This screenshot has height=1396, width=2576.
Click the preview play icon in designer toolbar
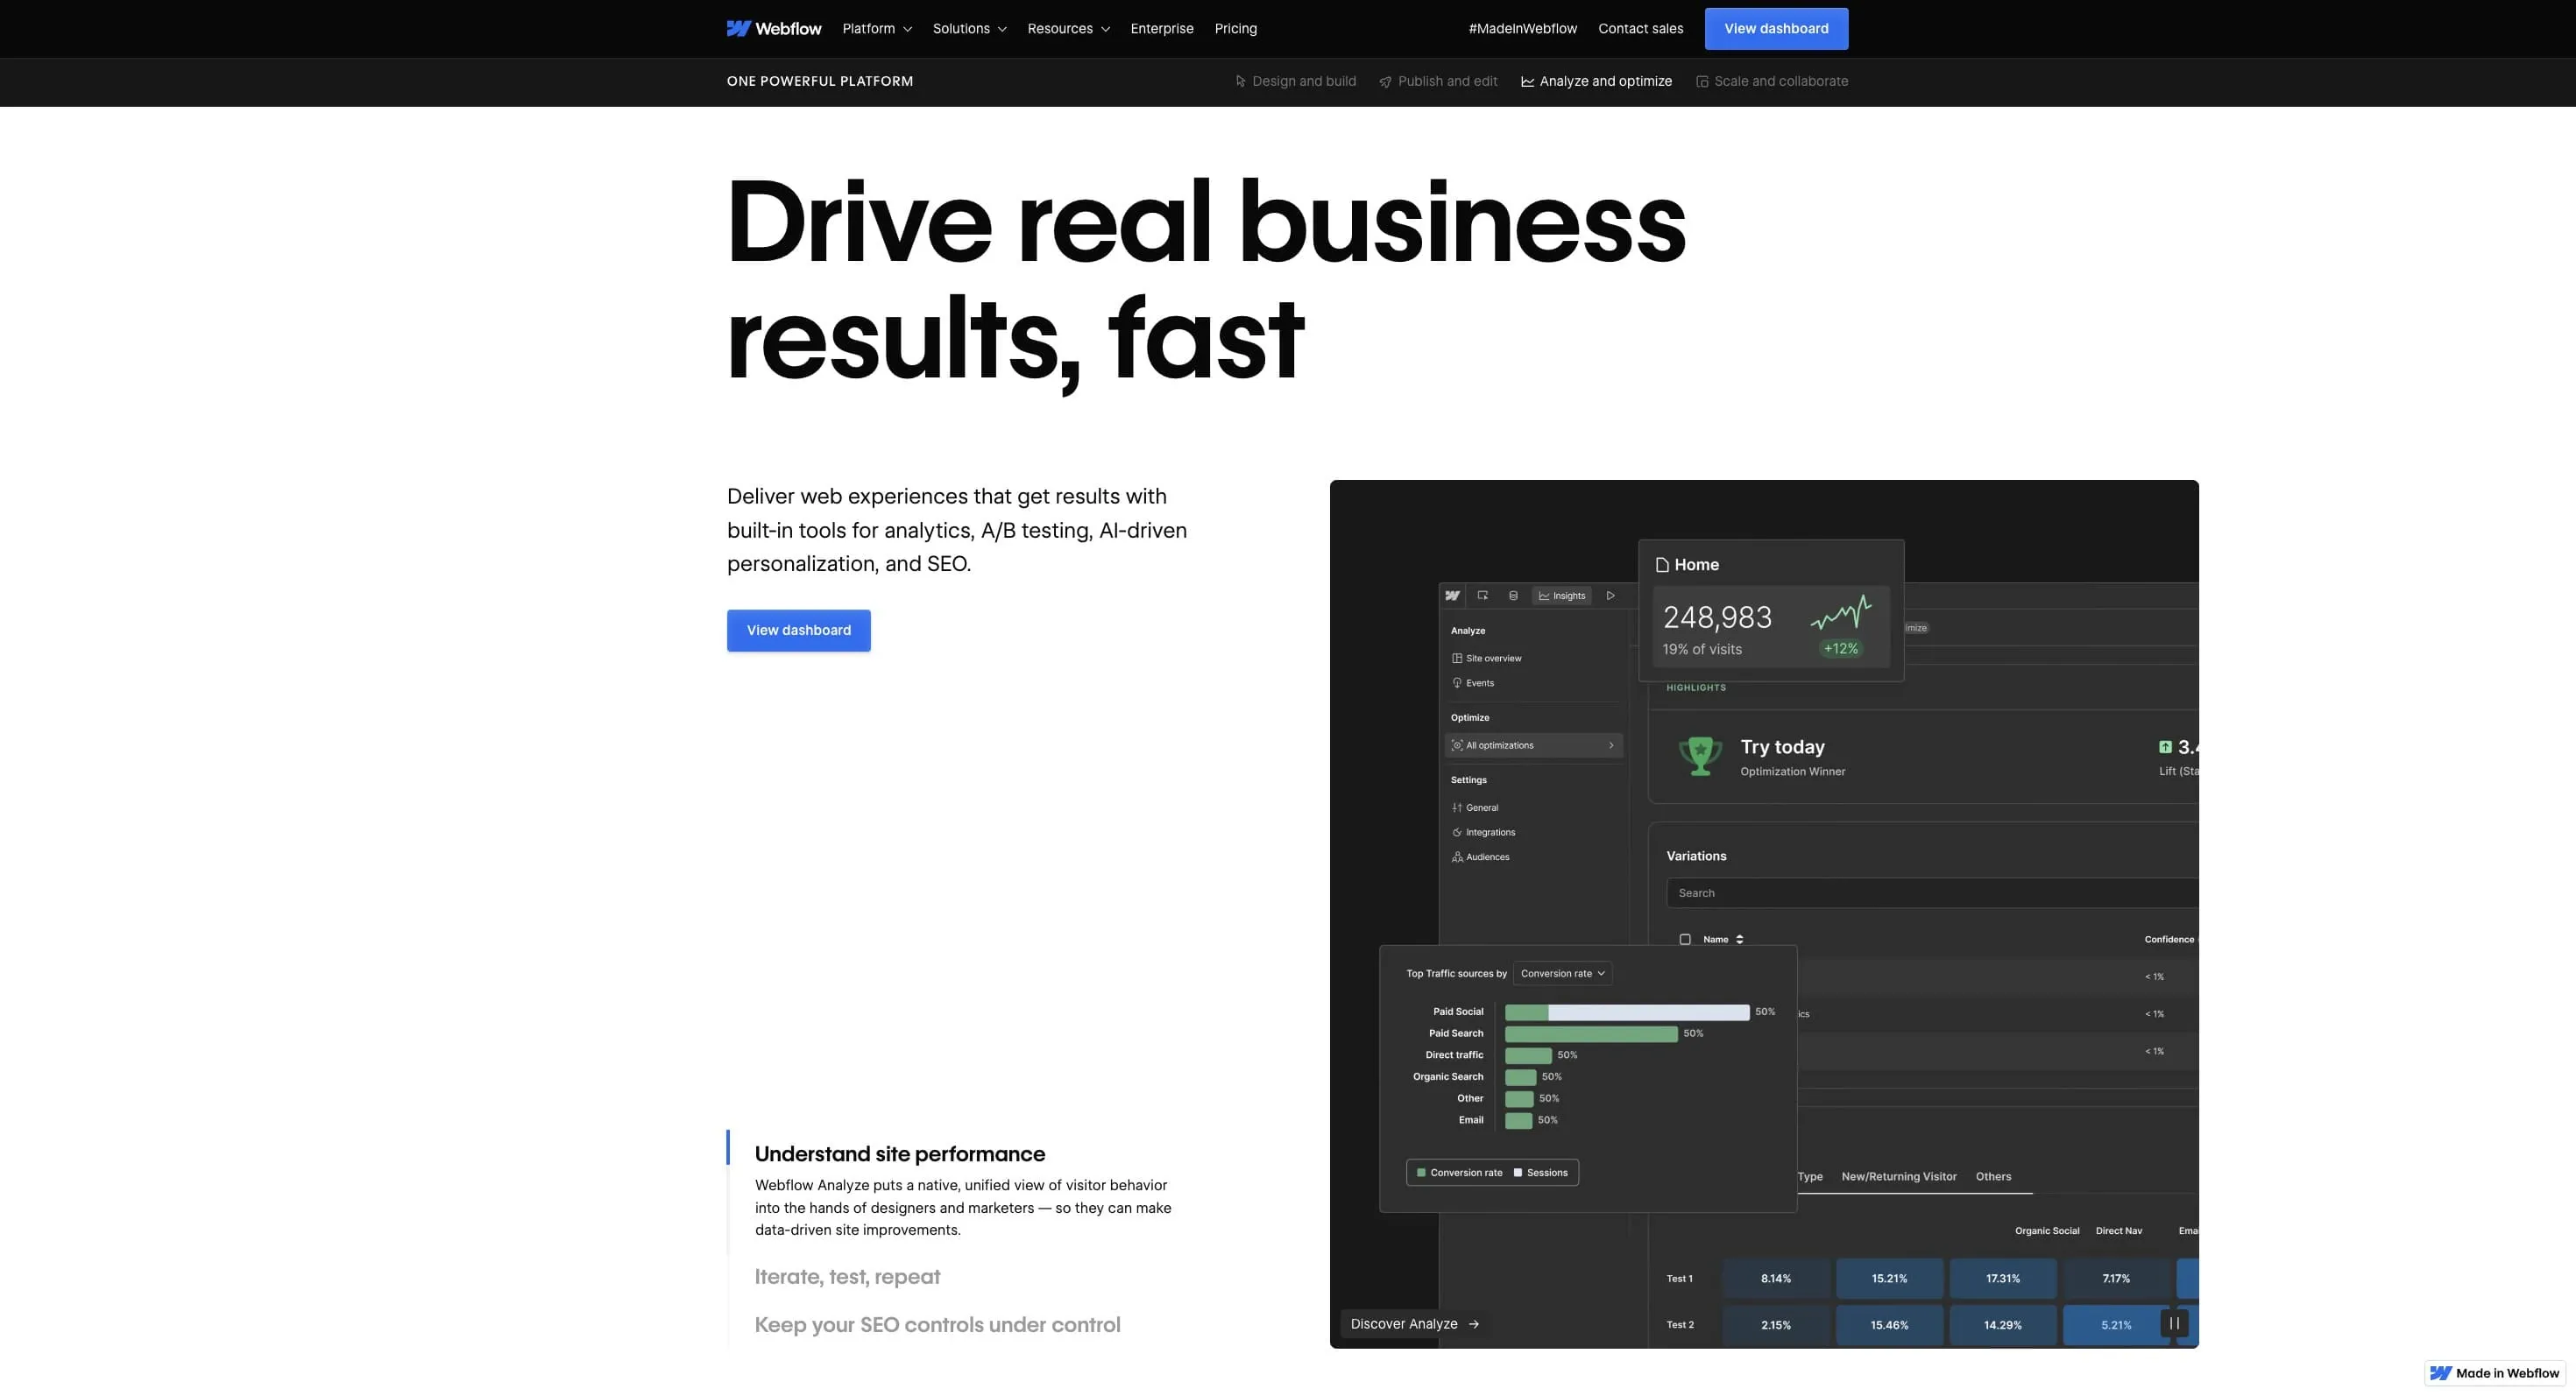tap(1610, 596)
